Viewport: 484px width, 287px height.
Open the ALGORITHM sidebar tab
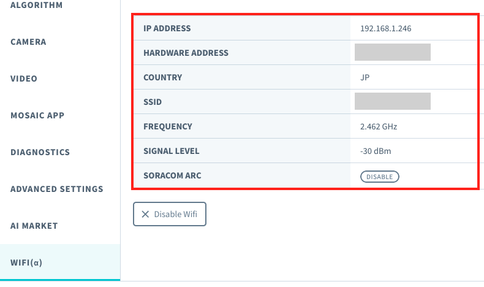pyautogui.click(x=36, y=5)
